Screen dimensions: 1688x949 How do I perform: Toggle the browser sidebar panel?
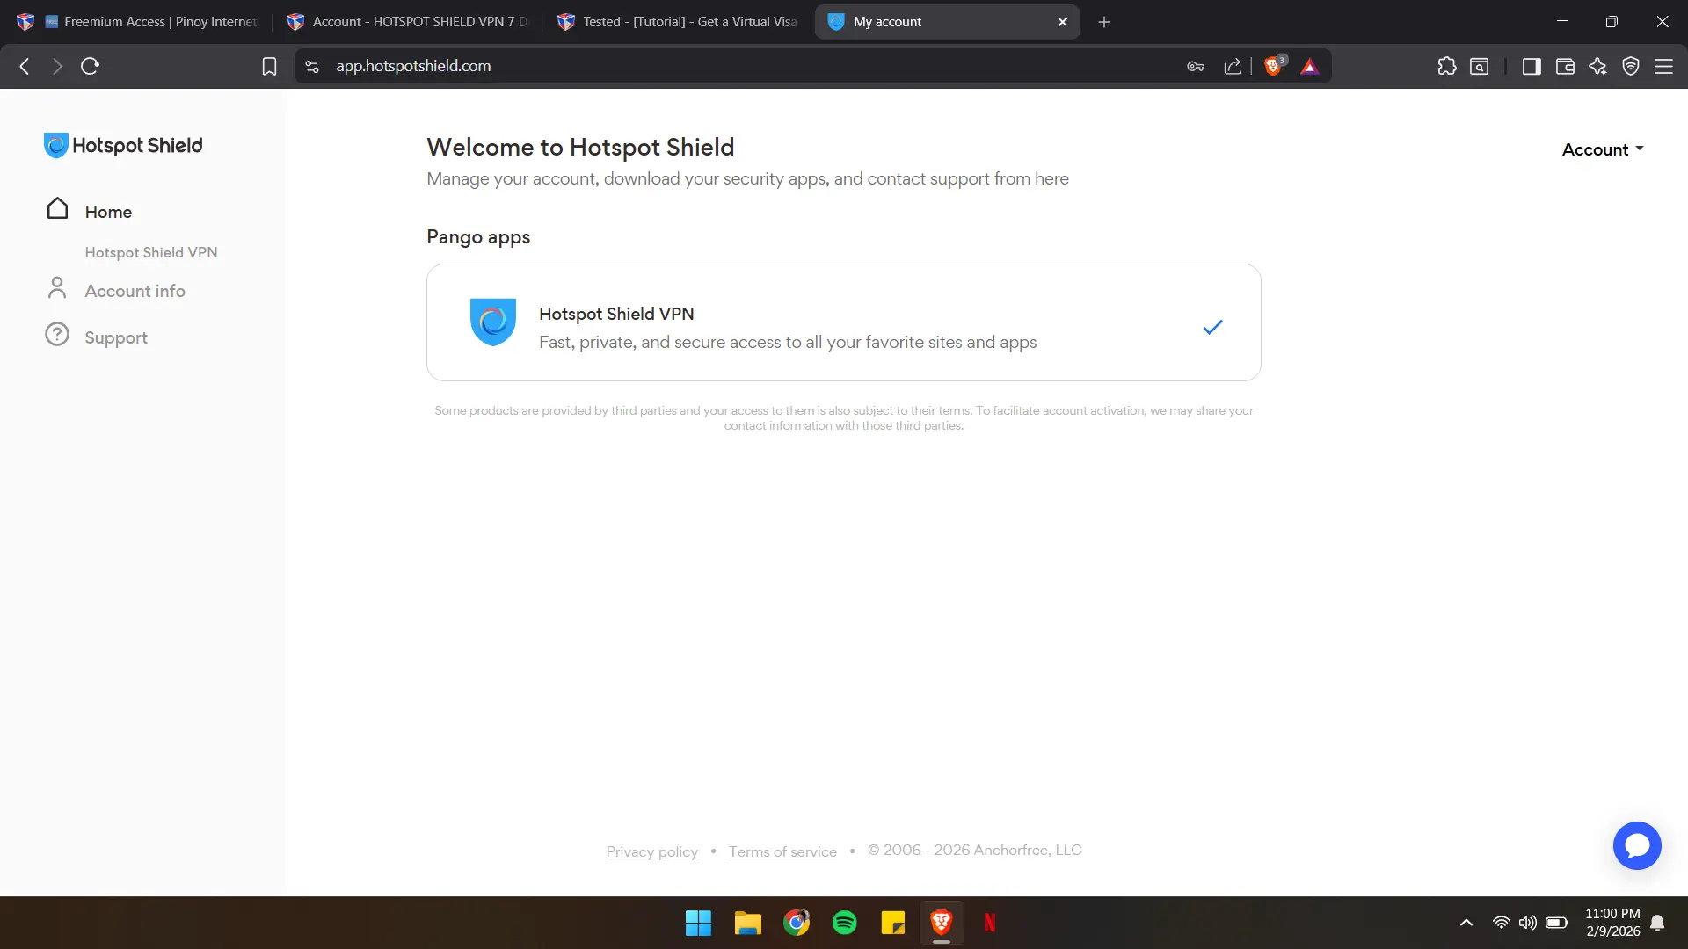pos(1532,66)
